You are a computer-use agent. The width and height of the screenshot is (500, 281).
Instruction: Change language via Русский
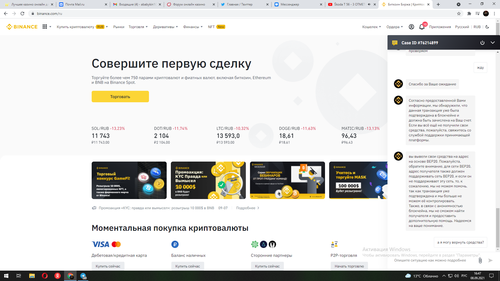[462, 27]
